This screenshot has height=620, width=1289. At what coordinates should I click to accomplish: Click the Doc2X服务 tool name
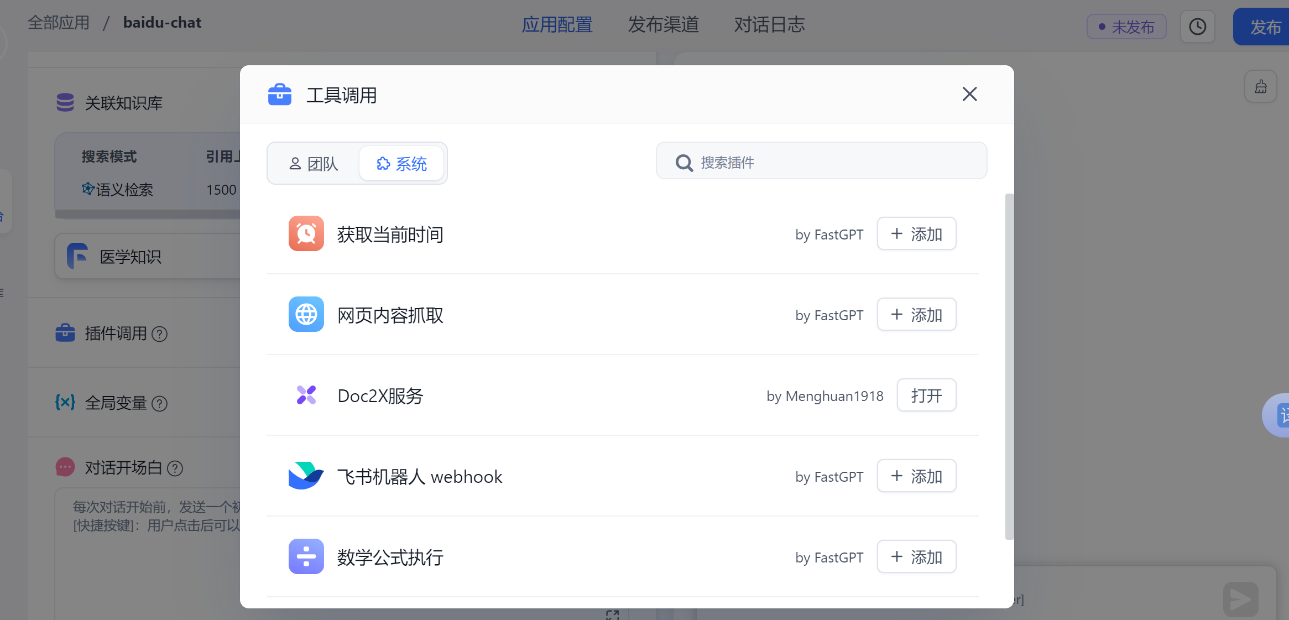380,396
